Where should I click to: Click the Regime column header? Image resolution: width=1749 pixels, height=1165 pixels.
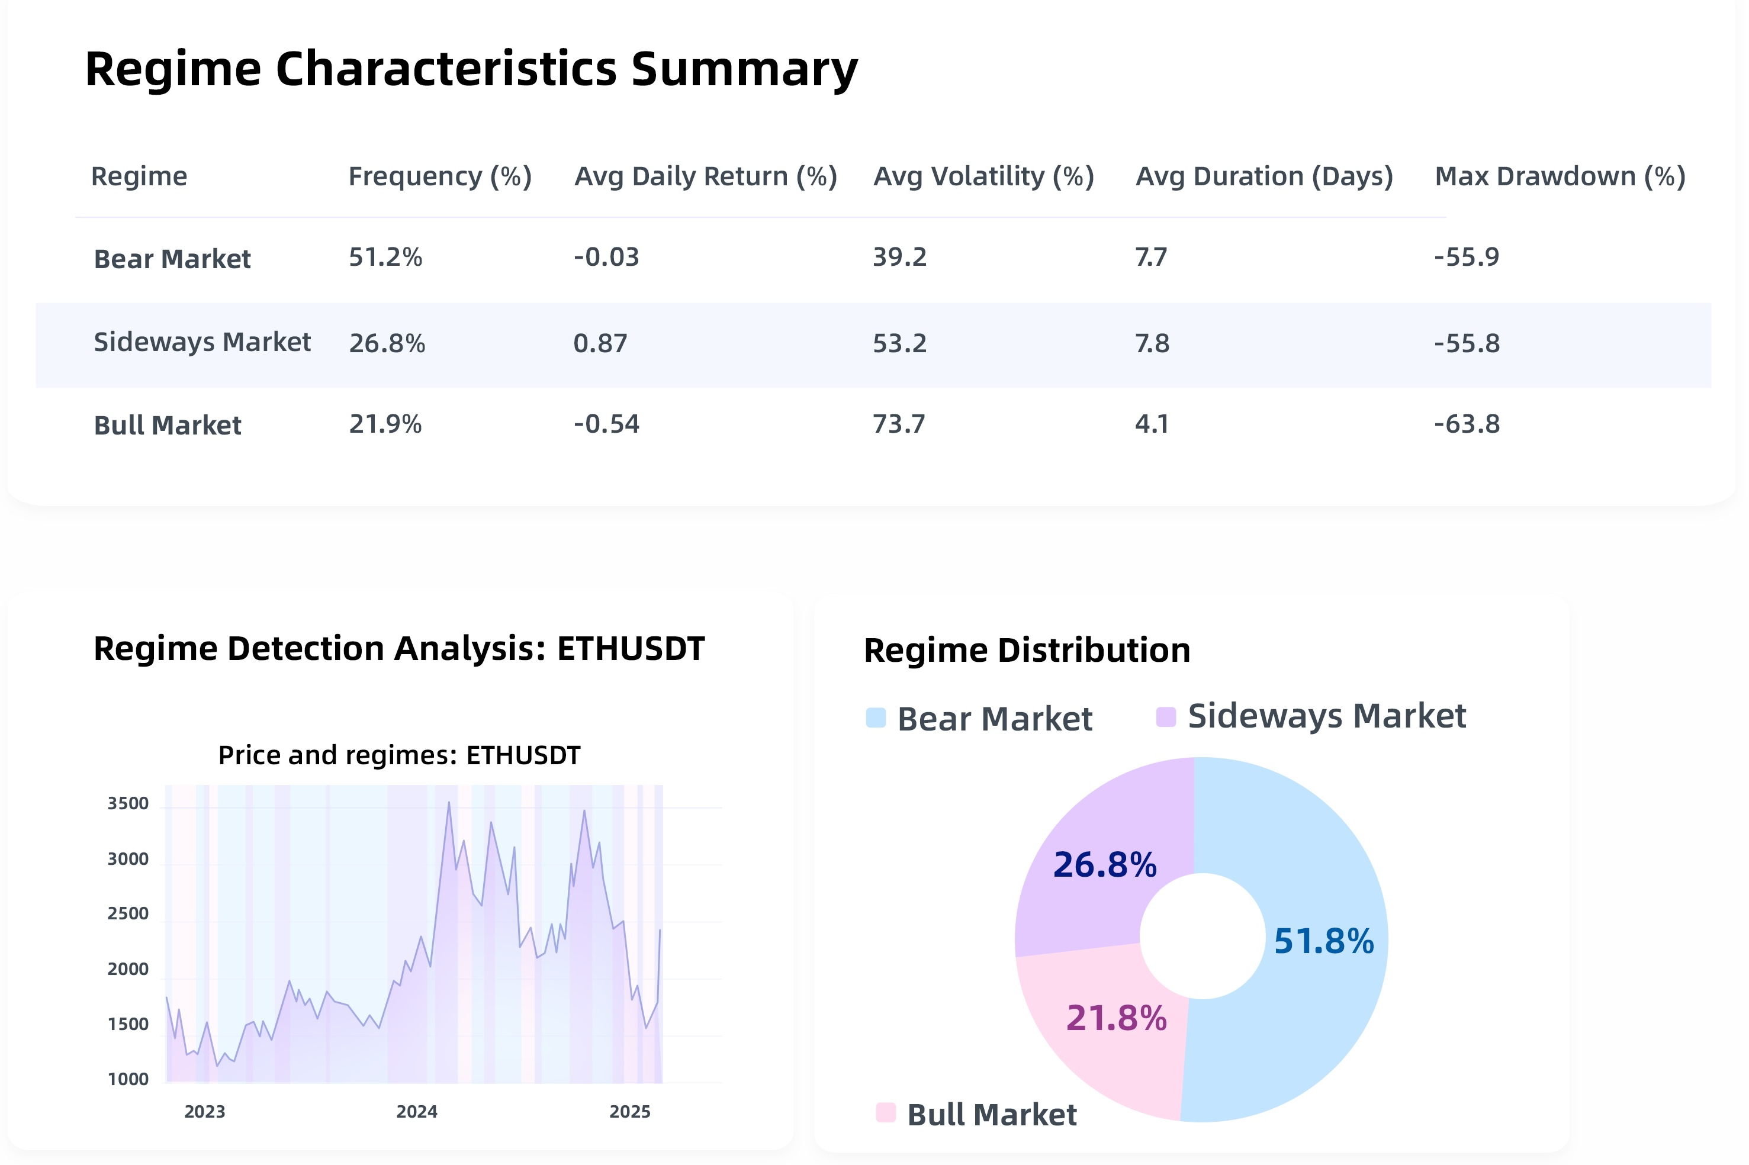pos(139,177)
